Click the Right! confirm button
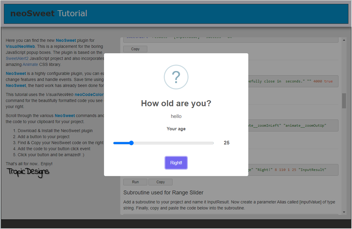 coord(176,163)
